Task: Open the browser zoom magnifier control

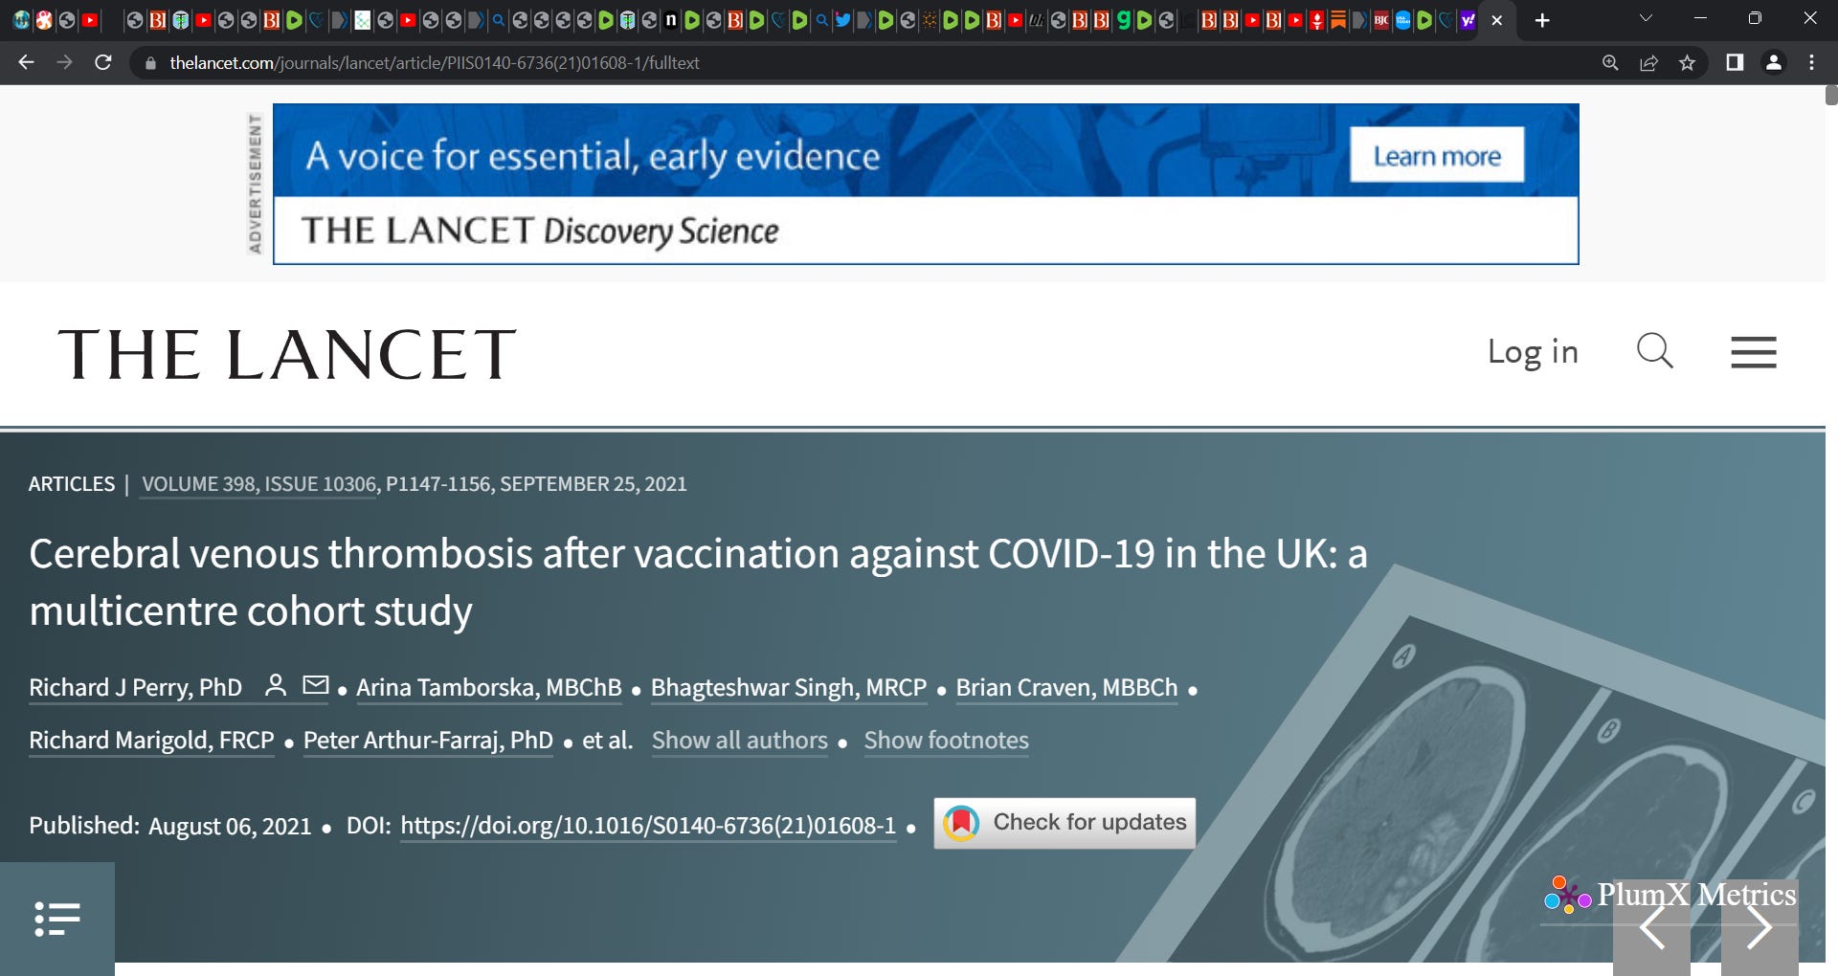Action: point(1610,62)
